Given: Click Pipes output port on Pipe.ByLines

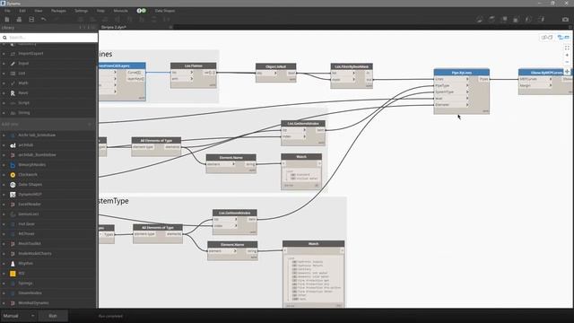Looking at the screenshot, I should click(483, 79).
